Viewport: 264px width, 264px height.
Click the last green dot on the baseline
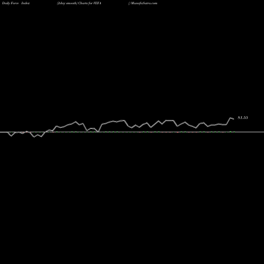point(234,132)
